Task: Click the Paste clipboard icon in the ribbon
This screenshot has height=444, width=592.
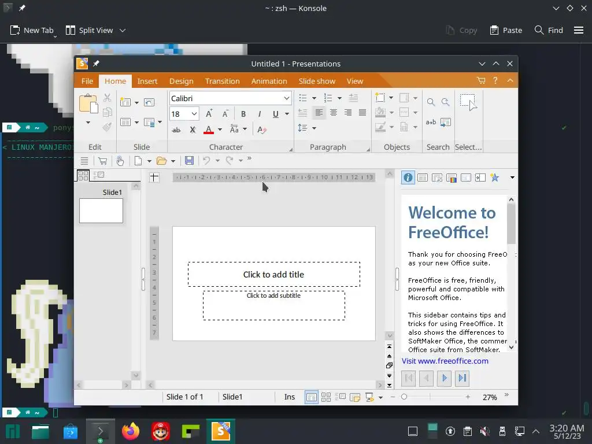Action: click(x=88, y=104)
